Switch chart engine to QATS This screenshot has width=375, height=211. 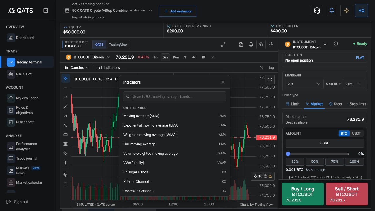99,45
